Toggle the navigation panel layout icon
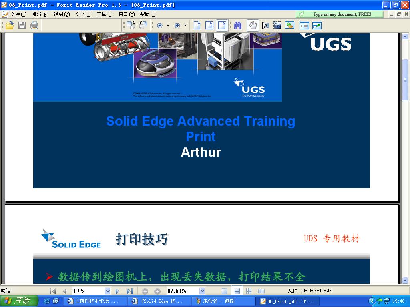 point(304,25)
